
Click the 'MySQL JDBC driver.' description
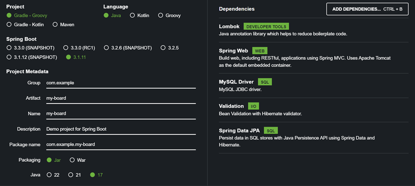click(x=240, y=89)
